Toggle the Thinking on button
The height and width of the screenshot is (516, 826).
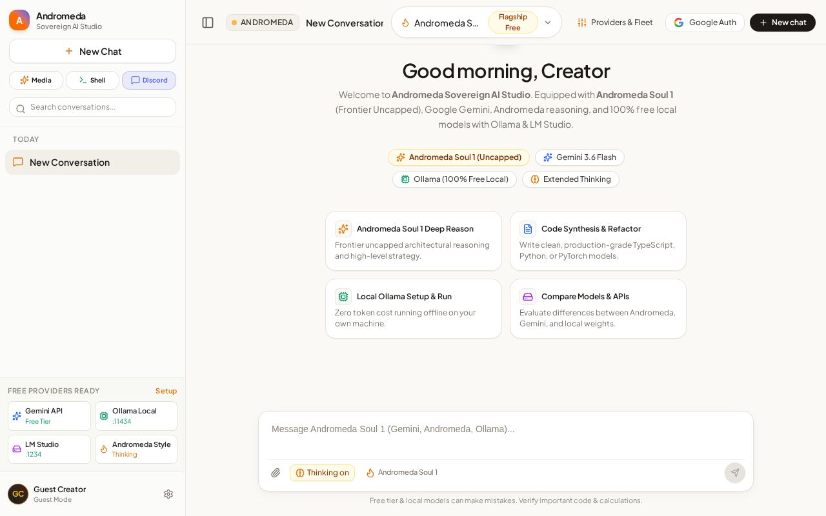click(x=322, y=473)
